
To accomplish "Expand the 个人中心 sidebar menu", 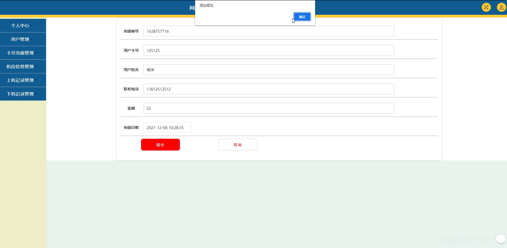I will pyautogui.click(x=23, y=25).
